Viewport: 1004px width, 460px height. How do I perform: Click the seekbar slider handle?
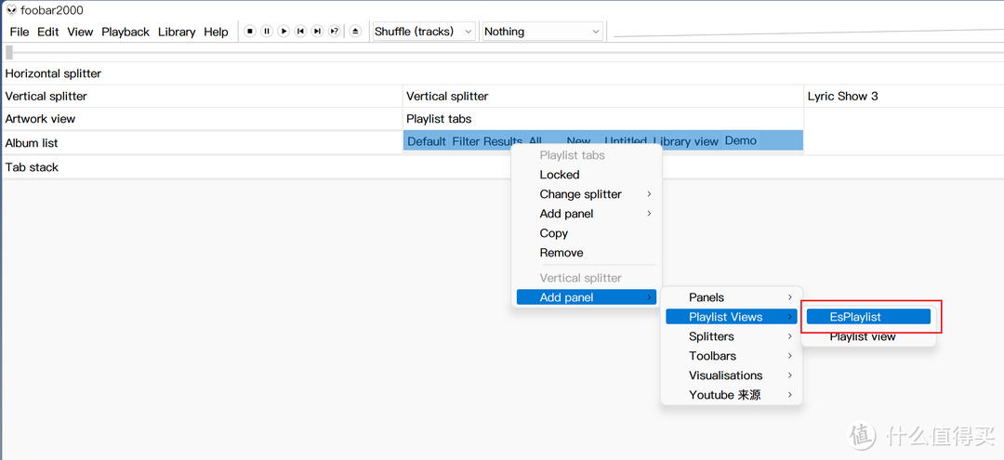9,52
